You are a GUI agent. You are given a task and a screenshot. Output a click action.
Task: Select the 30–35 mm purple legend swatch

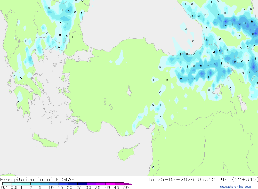tap(92, 184)
